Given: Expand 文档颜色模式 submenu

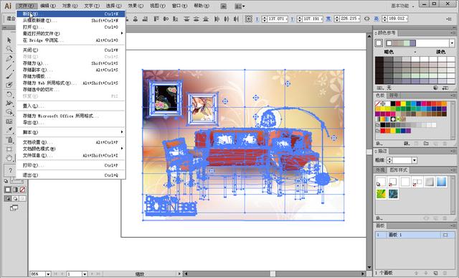Looking at the screenshot, I should (x=71, y=149).
